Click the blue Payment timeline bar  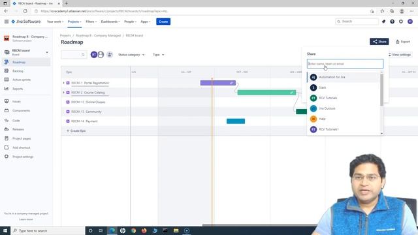(x=236, y=121)
